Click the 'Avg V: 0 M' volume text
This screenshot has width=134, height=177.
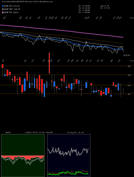tap(105, 6)
